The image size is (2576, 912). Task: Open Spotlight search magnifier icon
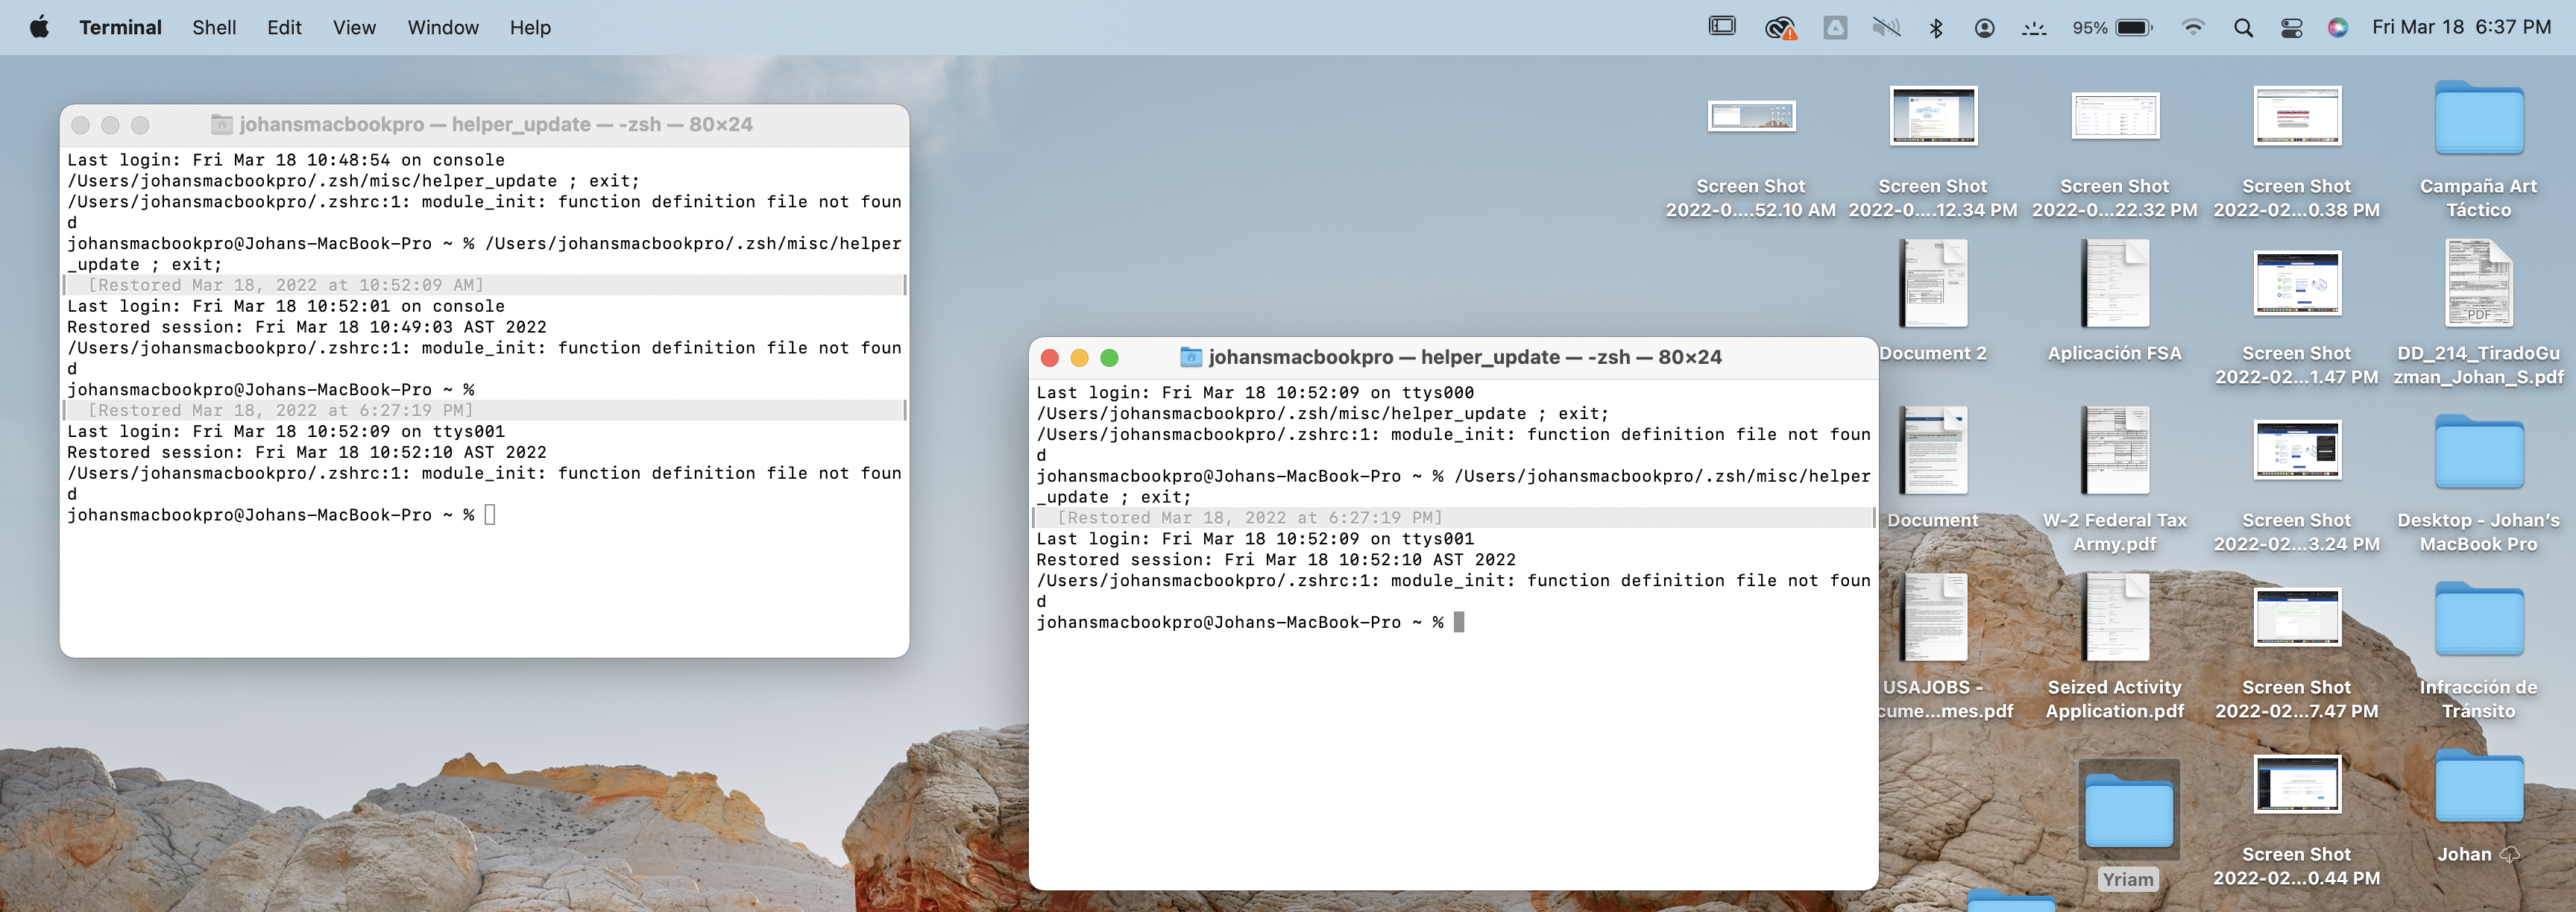[x=2243, y=28]
